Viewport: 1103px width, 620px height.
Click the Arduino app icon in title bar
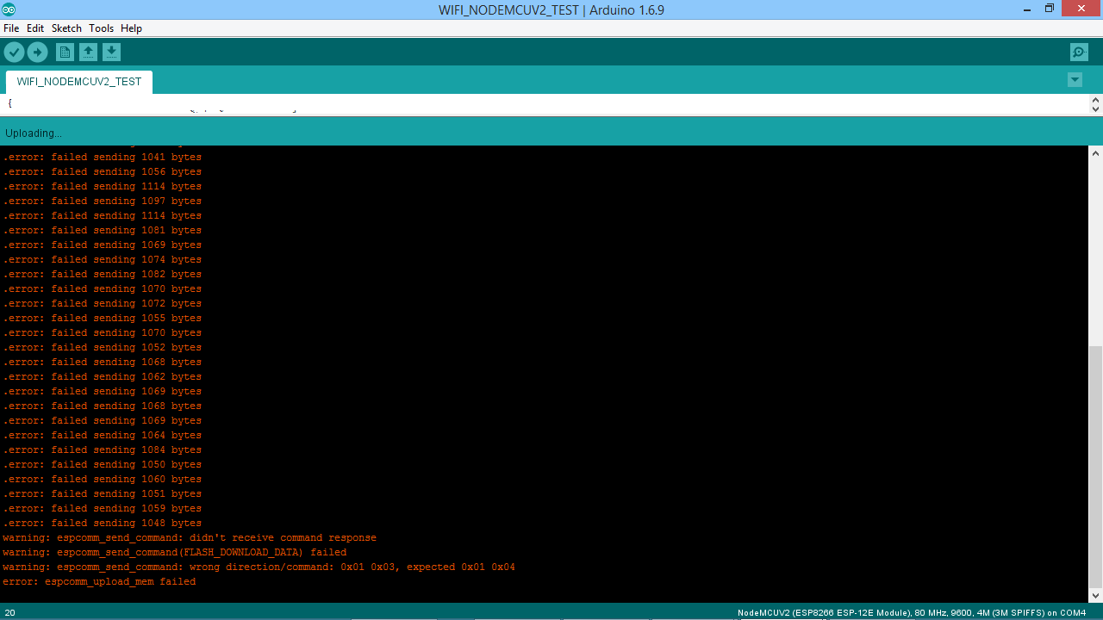(9, 9)
